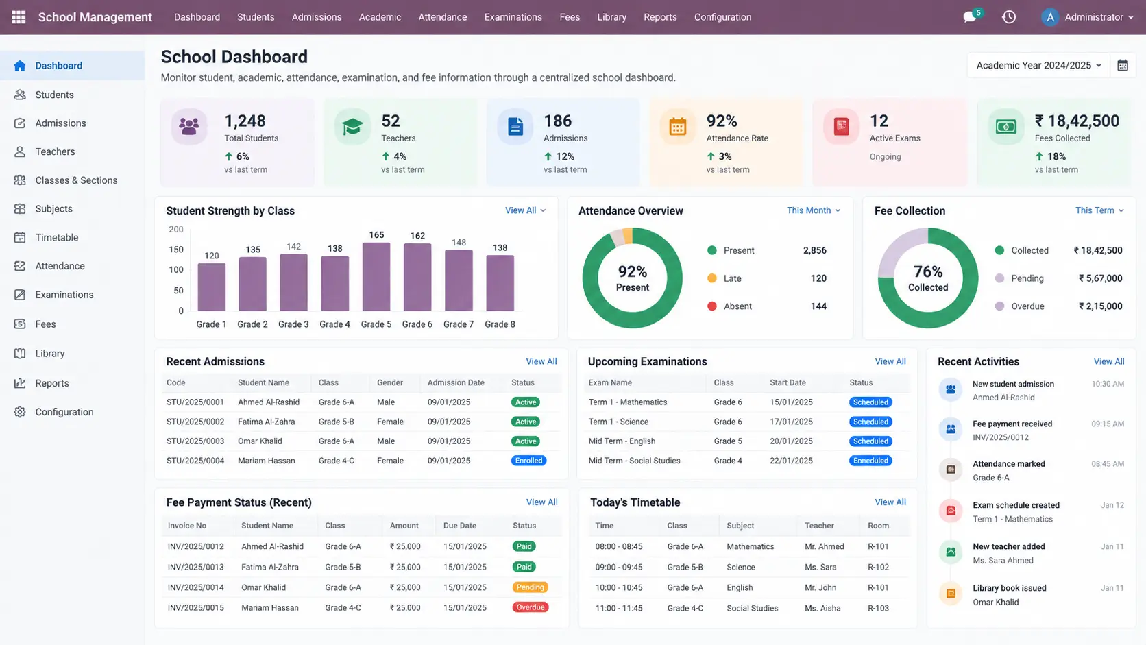The image size is (1146, 645).
Task: Click the Admissions document icon
Action: click(x=515, y=127)
